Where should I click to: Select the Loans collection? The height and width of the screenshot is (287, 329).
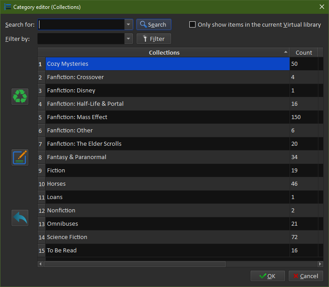[x=168, y=197]
